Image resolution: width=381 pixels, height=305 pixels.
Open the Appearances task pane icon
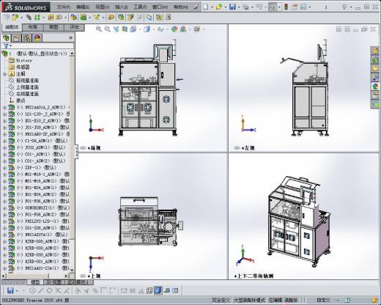point(375,87)
